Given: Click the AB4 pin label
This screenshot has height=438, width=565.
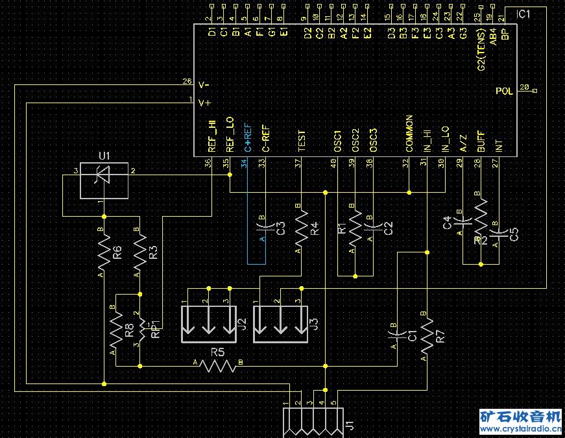Looking at the screenshot, I should click(493, 37).
